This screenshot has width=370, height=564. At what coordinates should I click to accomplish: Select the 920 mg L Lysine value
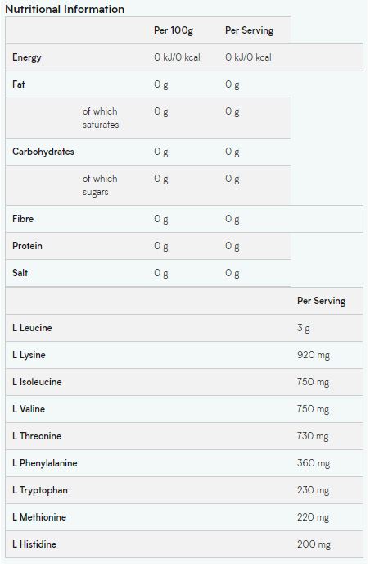[x=314, y=356]
